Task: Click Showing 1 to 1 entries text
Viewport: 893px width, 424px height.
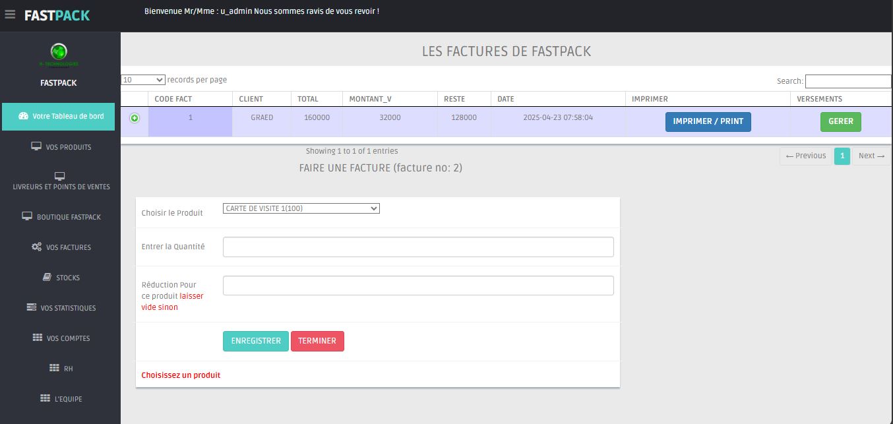Action: (x=352, y=151)
